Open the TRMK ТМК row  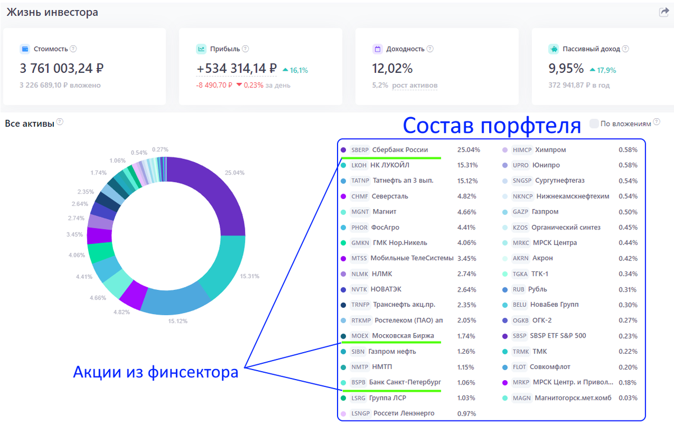click(x=570, y=352)
